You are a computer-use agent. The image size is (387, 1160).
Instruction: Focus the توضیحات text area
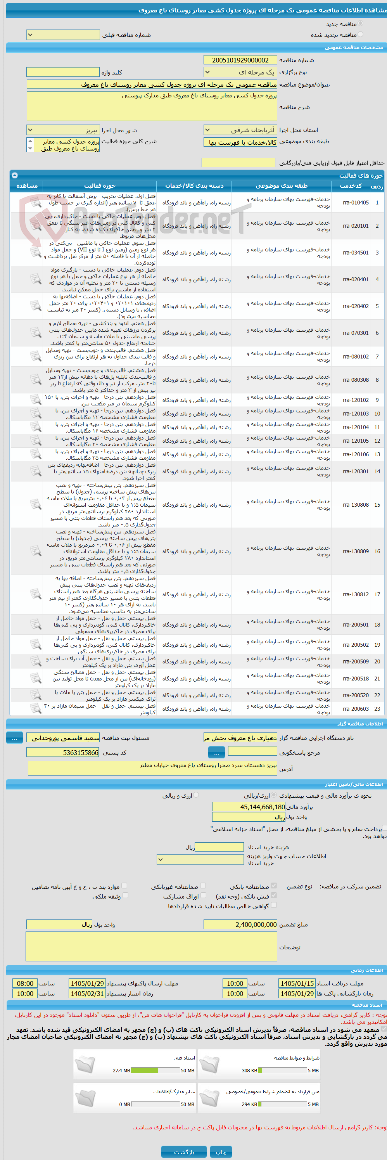[152, 946]
